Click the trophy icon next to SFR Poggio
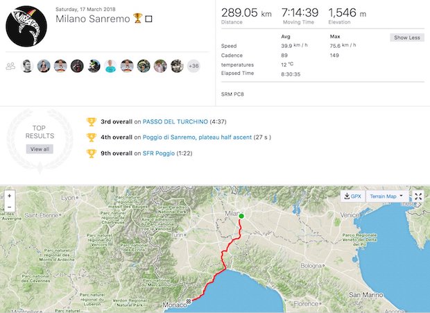Image resolution: width=430 pixels, height=313 pixels. point(92,153)
